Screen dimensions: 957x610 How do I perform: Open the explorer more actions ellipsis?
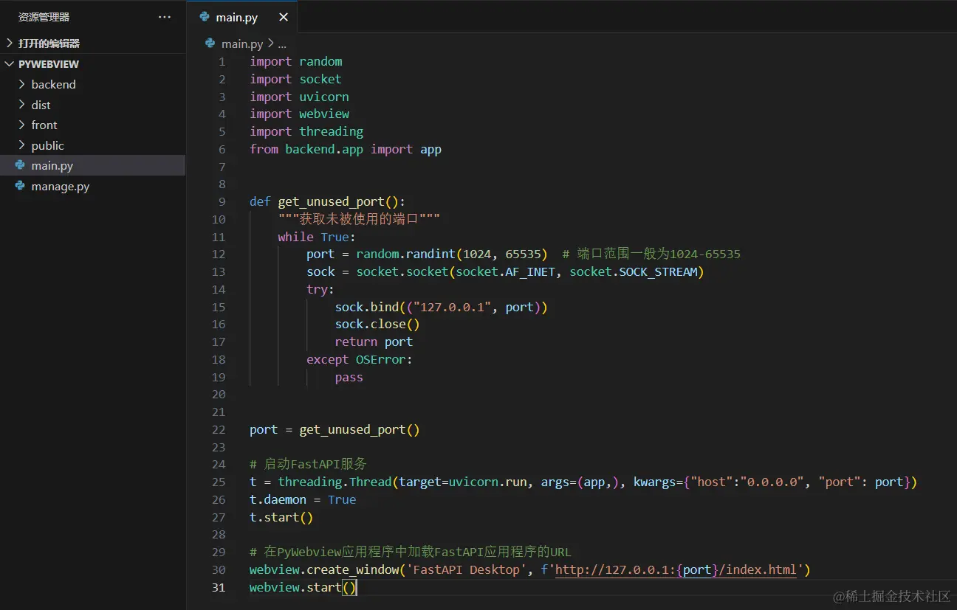164,17
